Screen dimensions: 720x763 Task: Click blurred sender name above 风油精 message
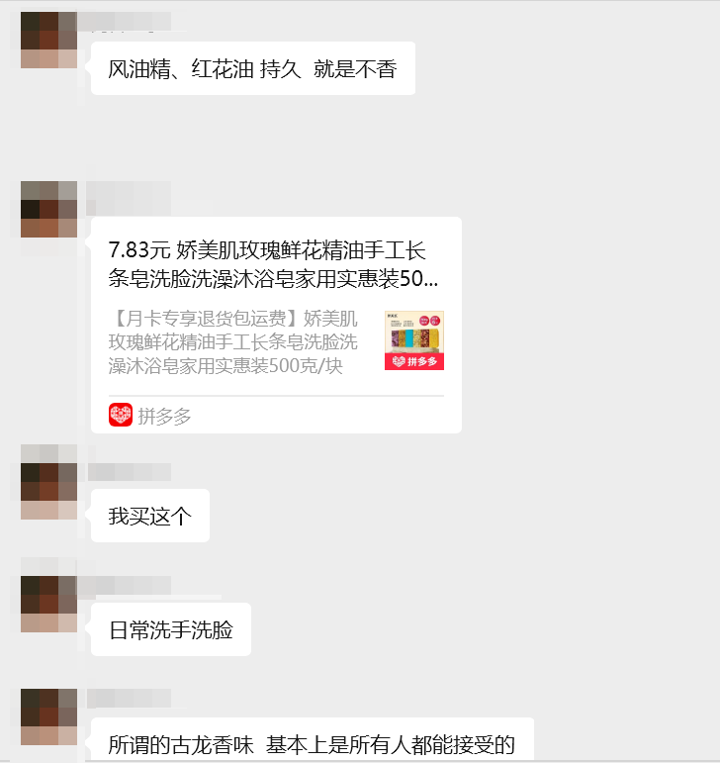125,22
